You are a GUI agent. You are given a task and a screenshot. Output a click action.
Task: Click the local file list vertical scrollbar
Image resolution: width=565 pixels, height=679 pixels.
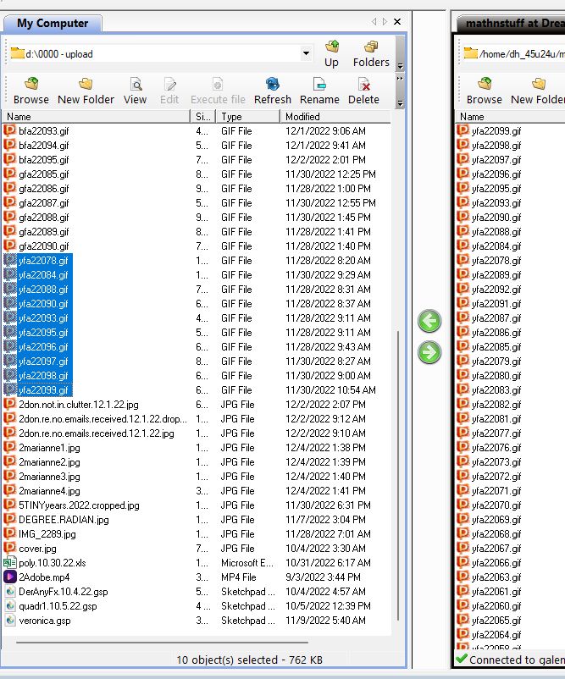coord(398,423)
